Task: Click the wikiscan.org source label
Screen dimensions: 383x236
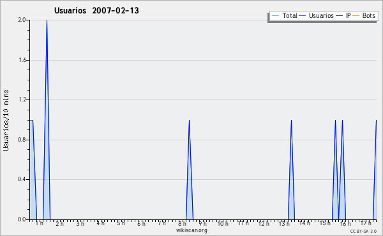Action: (191, 230)
